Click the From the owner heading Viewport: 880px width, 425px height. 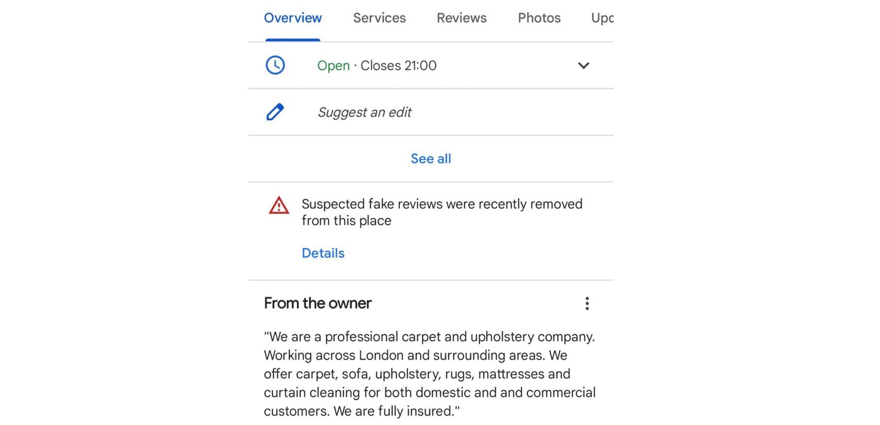[317, 303]
